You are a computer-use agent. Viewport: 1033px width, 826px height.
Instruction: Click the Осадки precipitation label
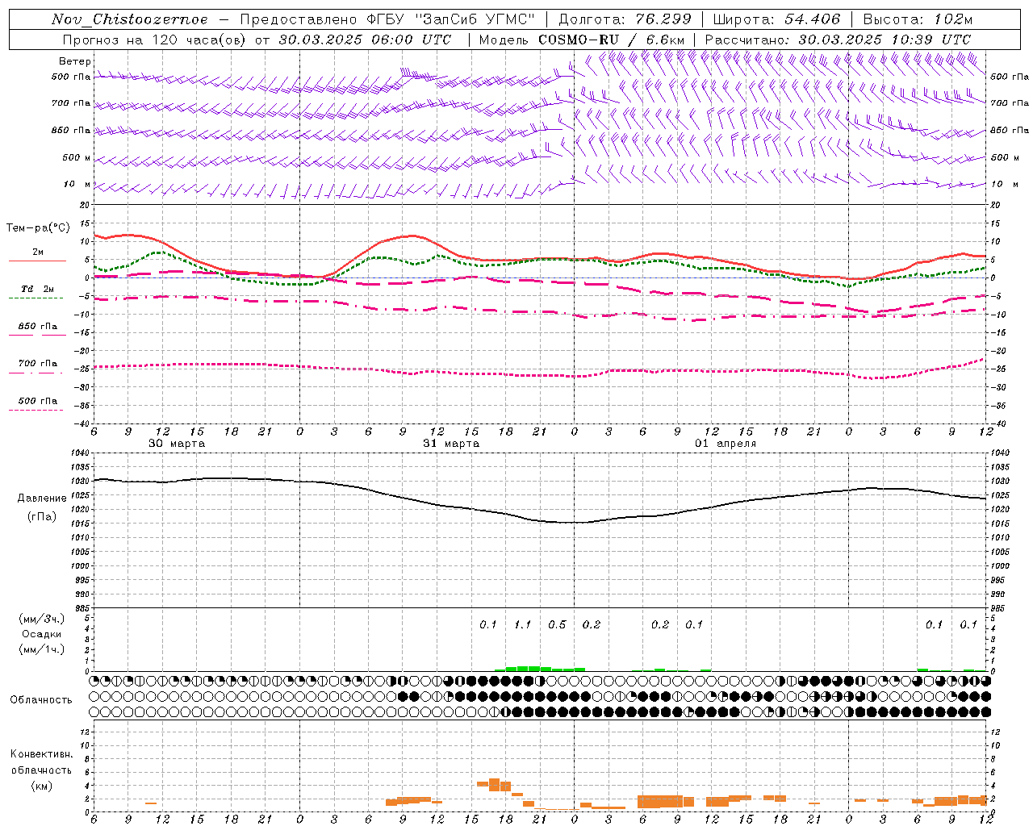point(42,634)
